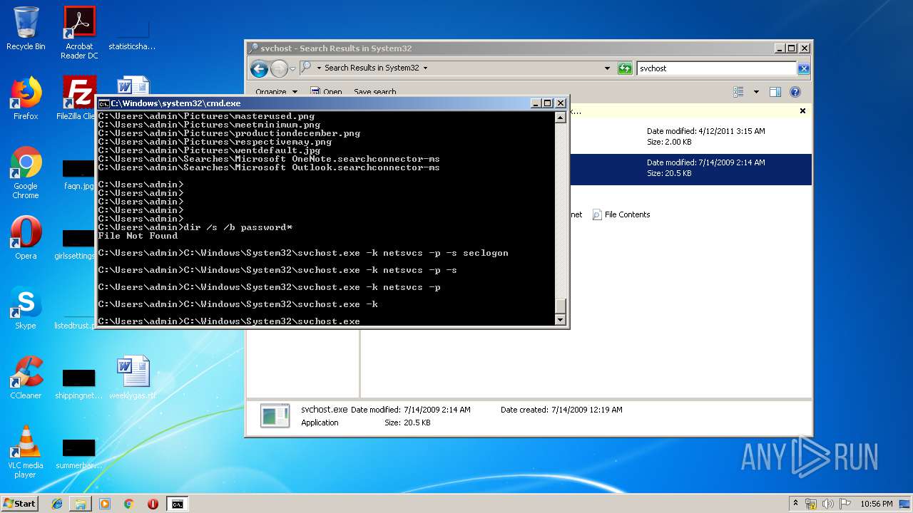Open recent pages dropdown beside Forward

point(292,69)
